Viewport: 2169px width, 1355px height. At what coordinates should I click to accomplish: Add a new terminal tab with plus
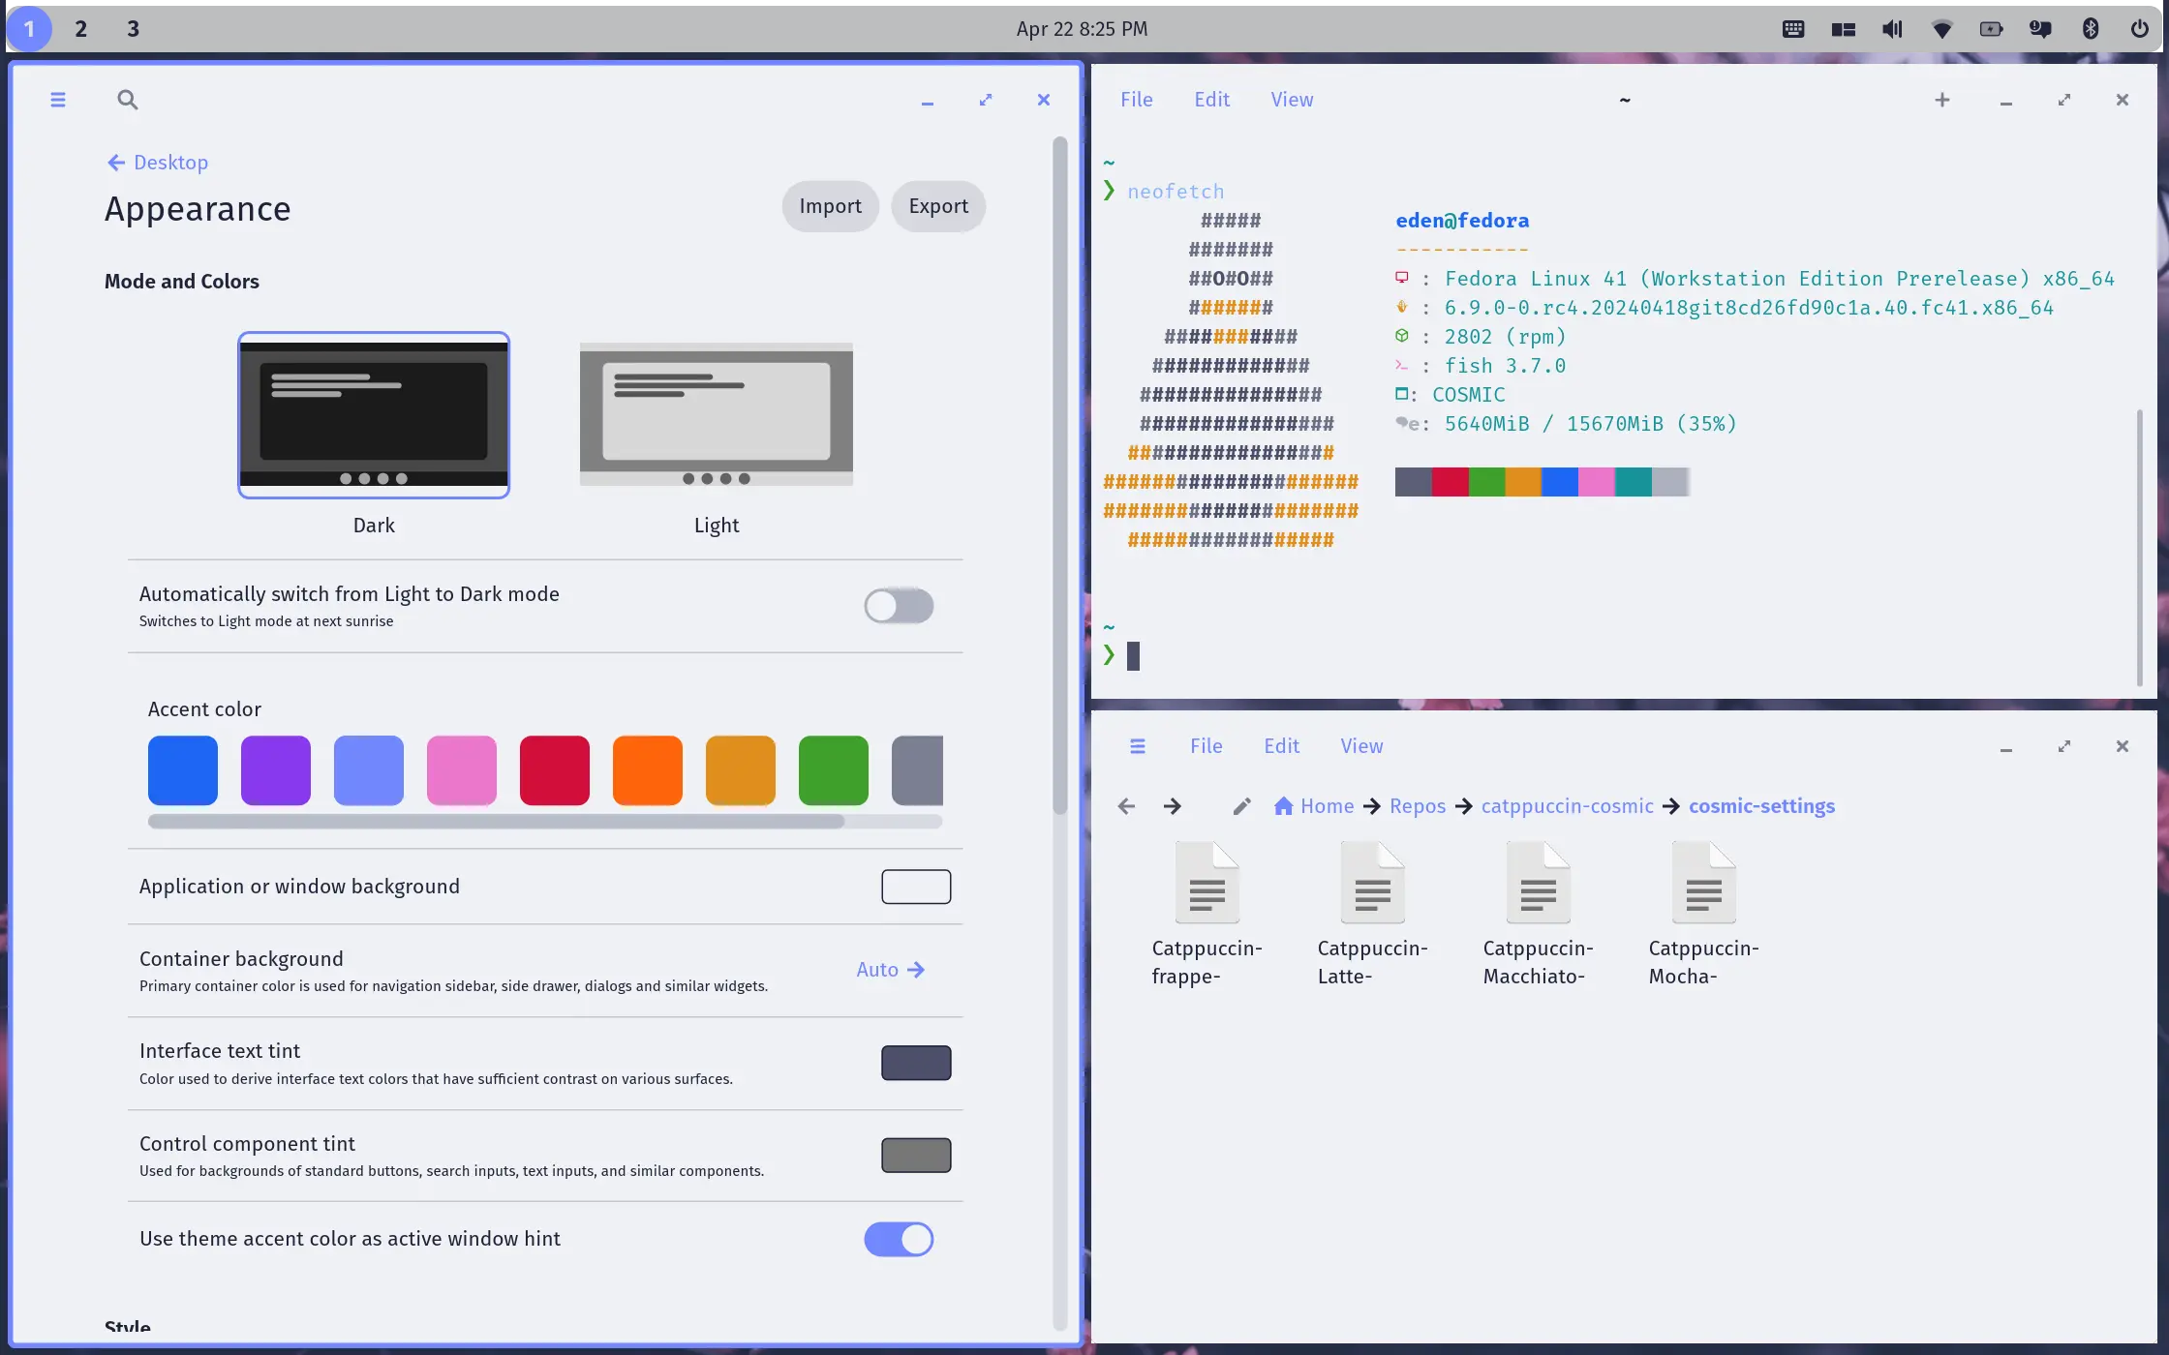click(1941, 100)
